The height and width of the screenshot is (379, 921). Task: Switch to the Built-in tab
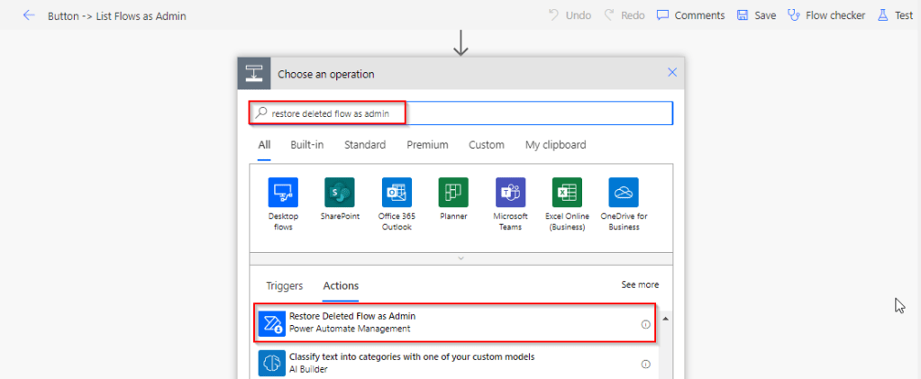306,145
